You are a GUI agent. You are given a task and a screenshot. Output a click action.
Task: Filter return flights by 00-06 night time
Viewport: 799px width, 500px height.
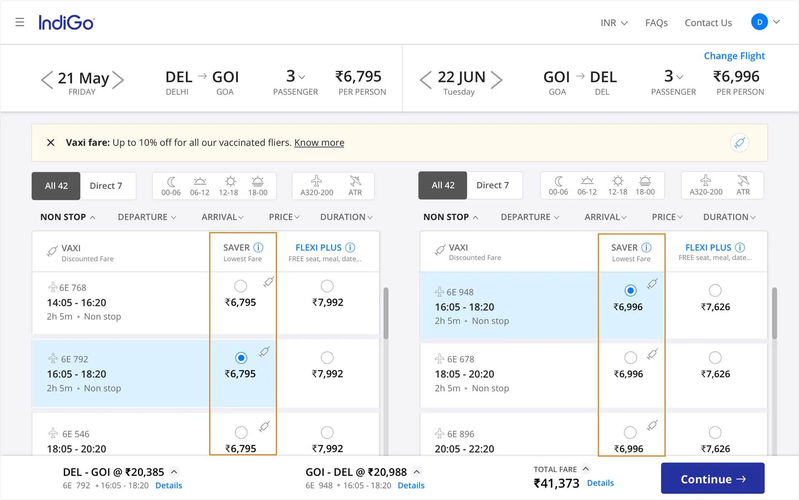(x=558, y=185)
